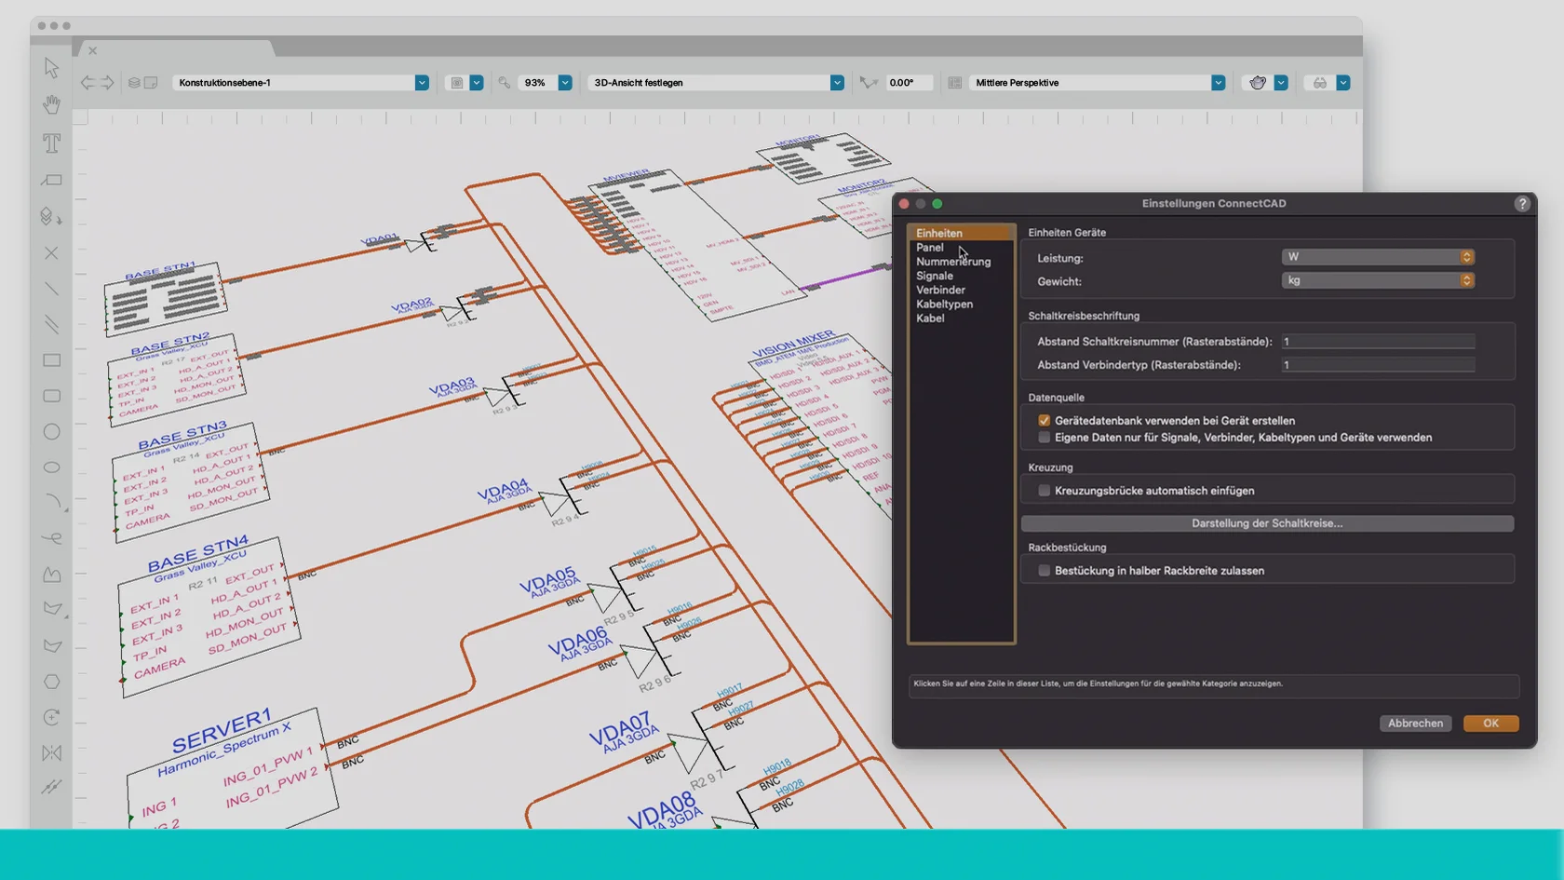The width and height of the screenshot is (1564, 880).
Task: Choose the Circle tool
Action: pos(51,431)
